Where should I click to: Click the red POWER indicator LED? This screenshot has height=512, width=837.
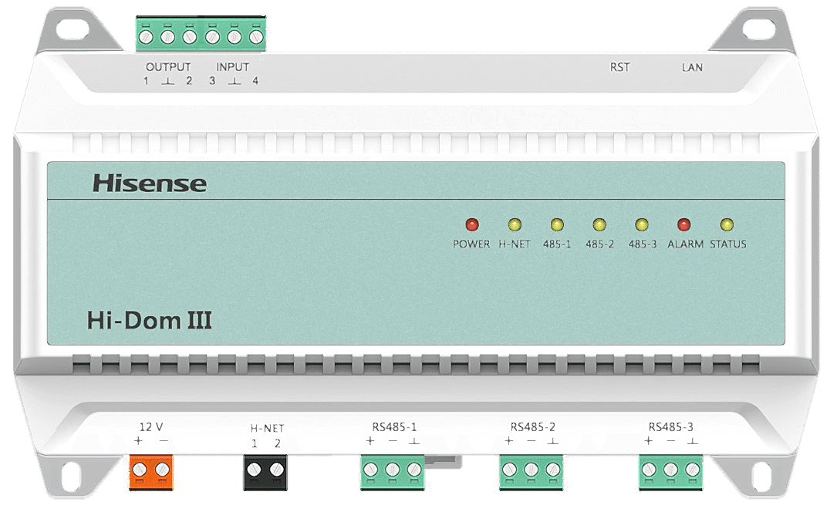tap(472, 225)
